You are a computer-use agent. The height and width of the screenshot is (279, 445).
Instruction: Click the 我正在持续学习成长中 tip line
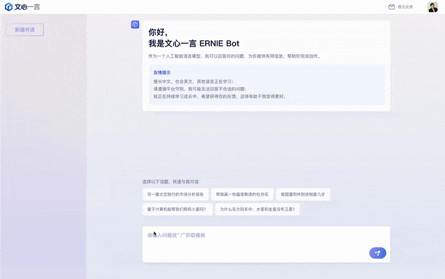(x=220, y=96)
